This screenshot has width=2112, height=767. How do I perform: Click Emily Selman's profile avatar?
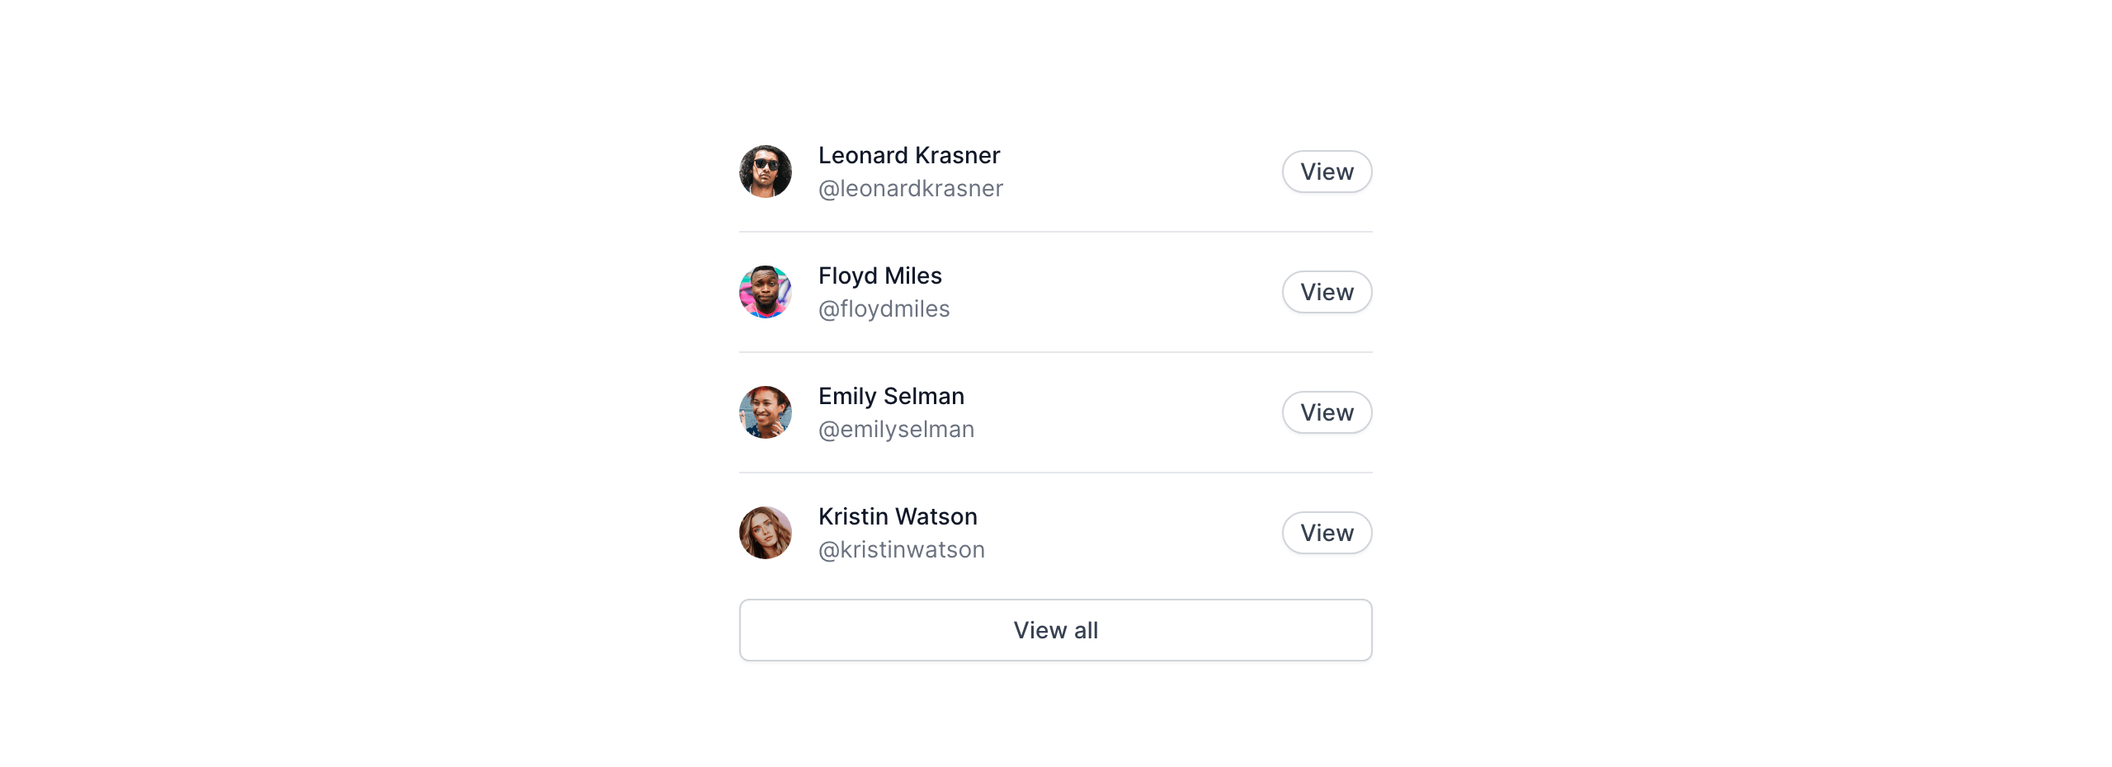(x=765, y=412)
